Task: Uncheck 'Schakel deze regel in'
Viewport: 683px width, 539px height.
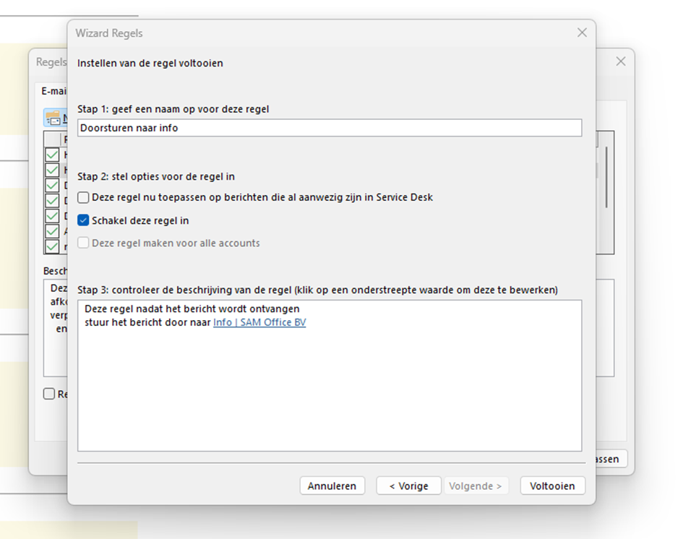Action: [x=84, y=220]
